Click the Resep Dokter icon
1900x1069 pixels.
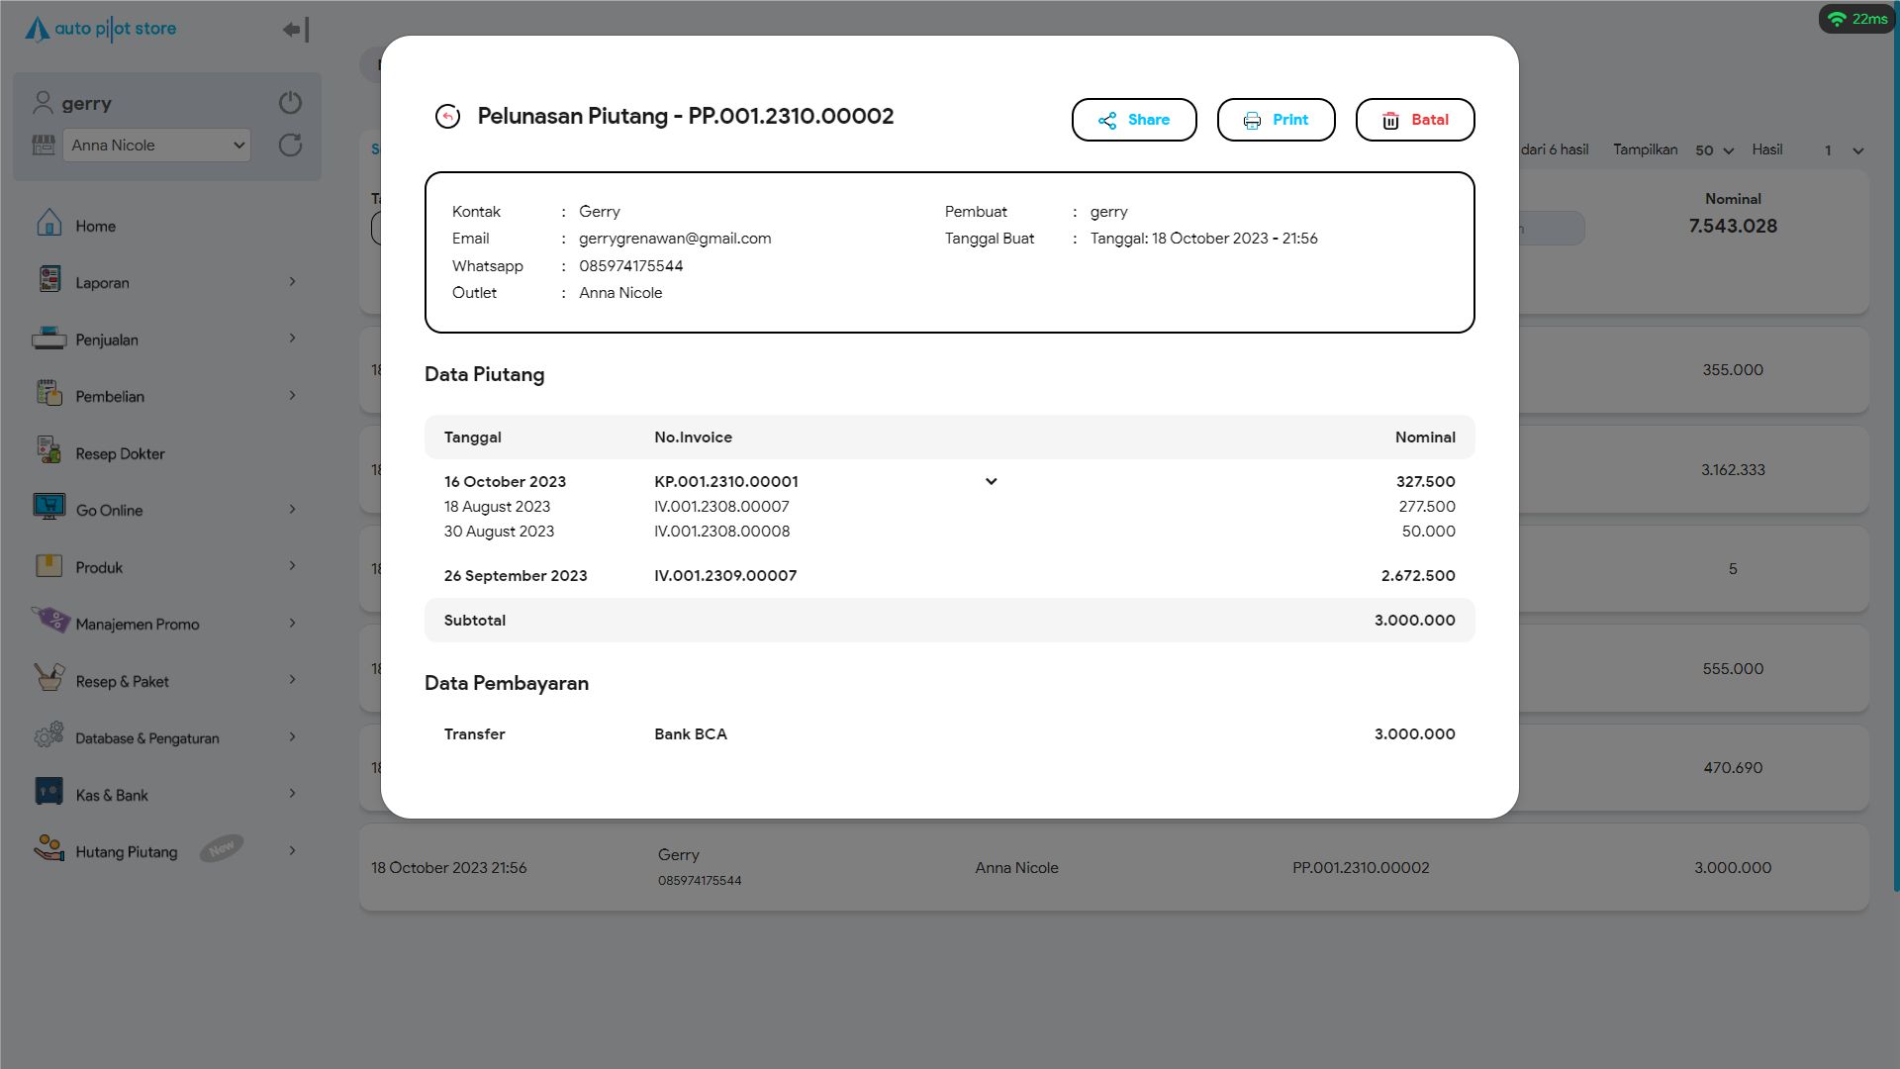tap(48, 451)
